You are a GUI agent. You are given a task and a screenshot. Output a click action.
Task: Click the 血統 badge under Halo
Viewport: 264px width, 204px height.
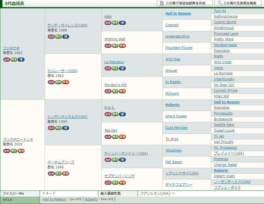[x=108, y=23]
